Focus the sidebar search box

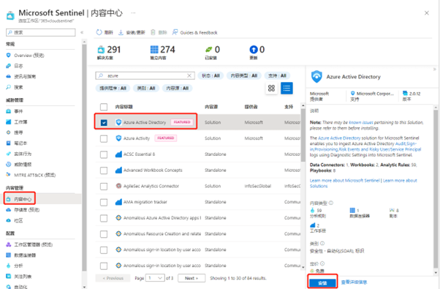(41, 33)
